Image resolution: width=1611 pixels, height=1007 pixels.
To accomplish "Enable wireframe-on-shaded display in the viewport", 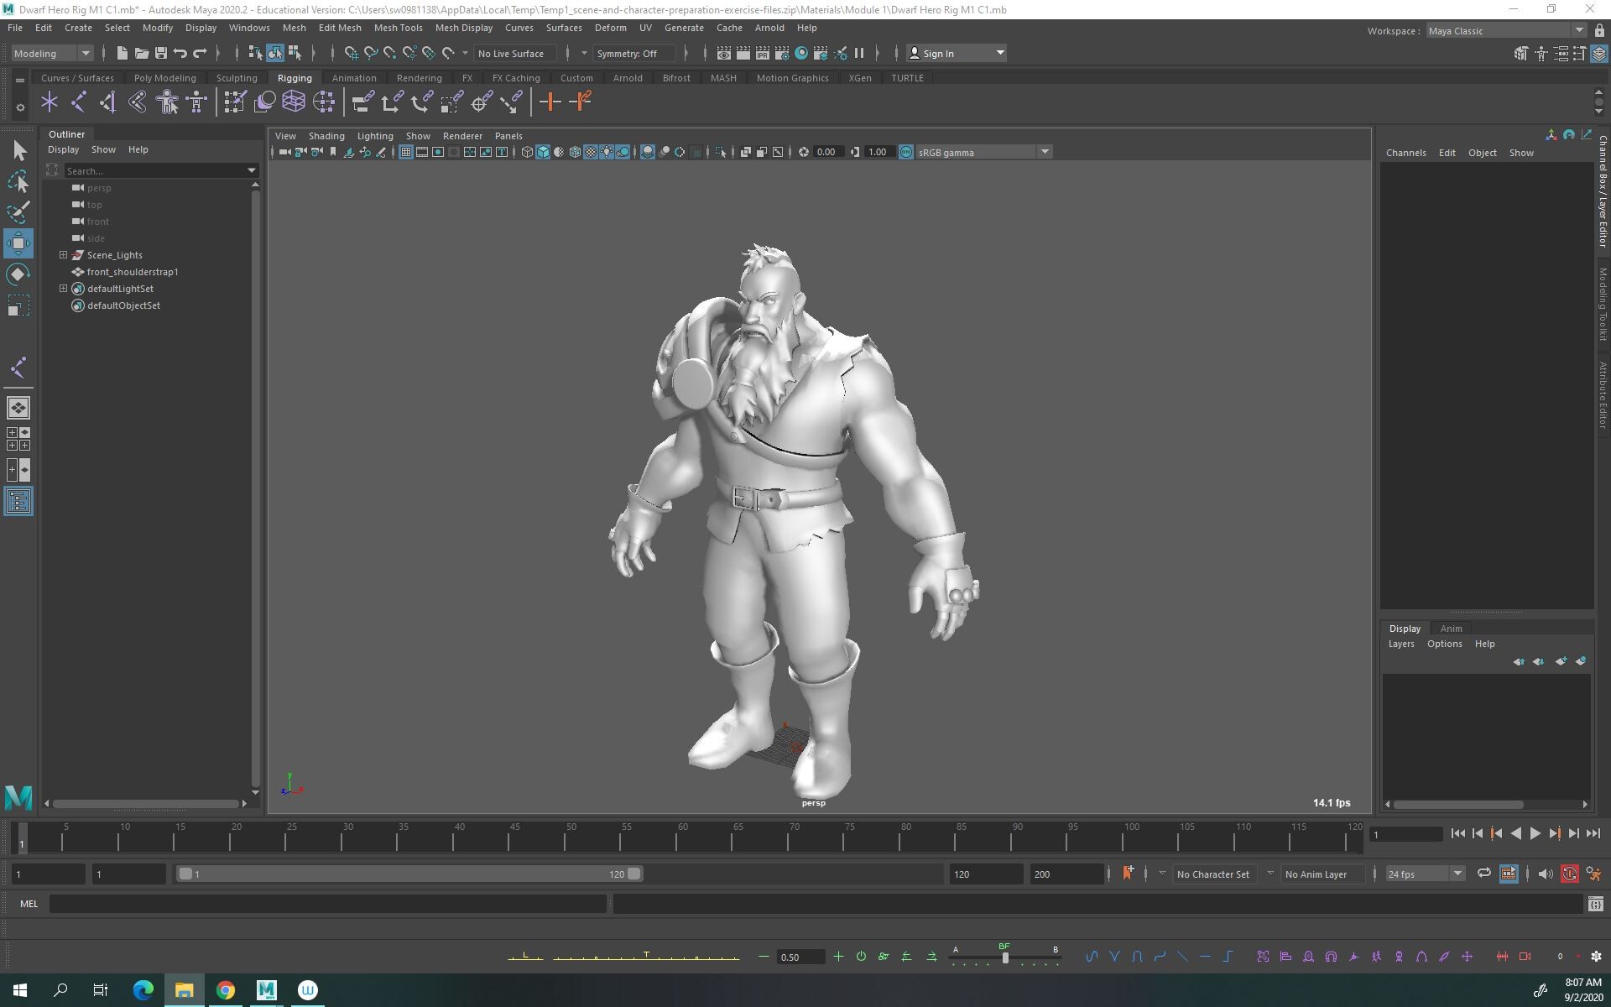I will [x=575, y=152].
